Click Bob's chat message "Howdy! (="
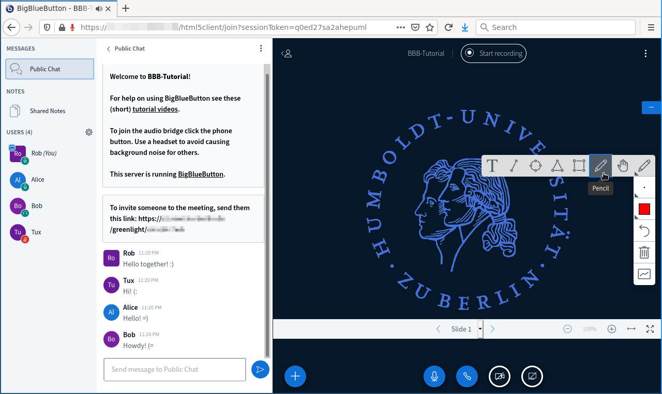The height and width of the screenshot is (394, 662). (x=138, y=346)
